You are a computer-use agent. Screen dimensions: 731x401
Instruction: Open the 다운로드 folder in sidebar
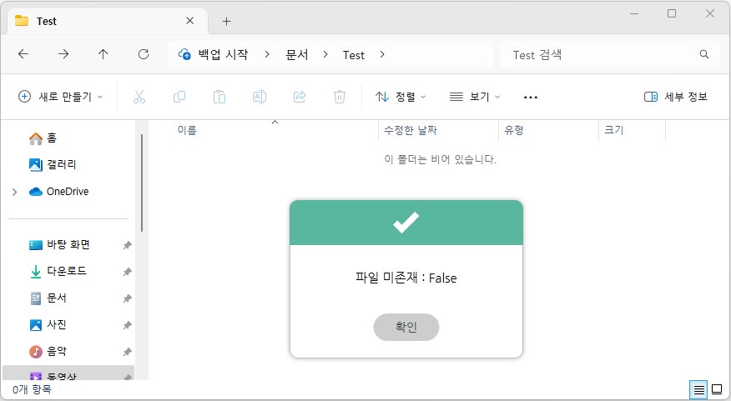click(66, 271)
